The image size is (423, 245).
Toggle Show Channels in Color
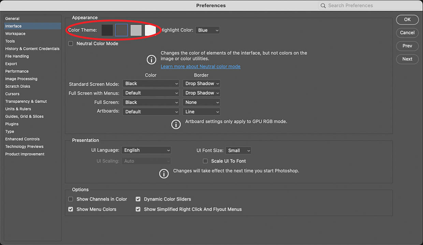pos(71,199)
